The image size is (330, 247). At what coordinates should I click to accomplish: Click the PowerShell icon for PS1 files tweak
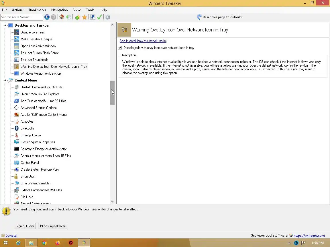17,101
